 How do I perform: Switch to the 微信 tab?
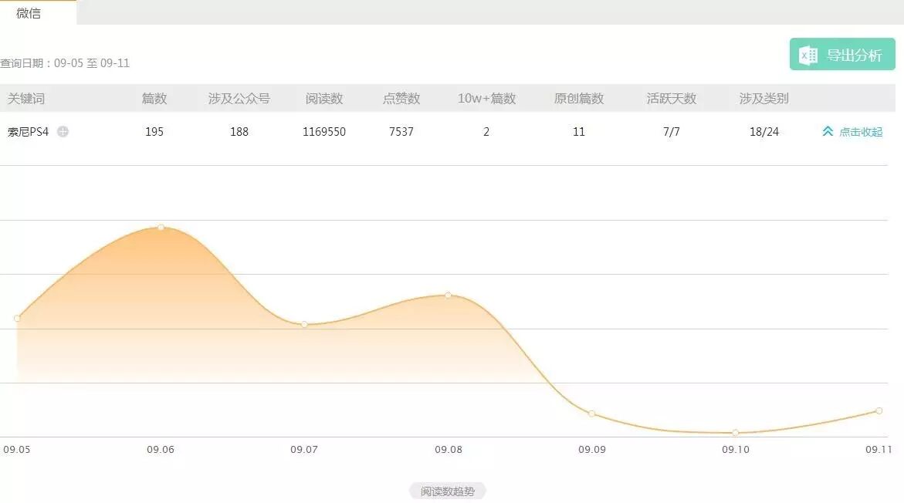(29, 12)
